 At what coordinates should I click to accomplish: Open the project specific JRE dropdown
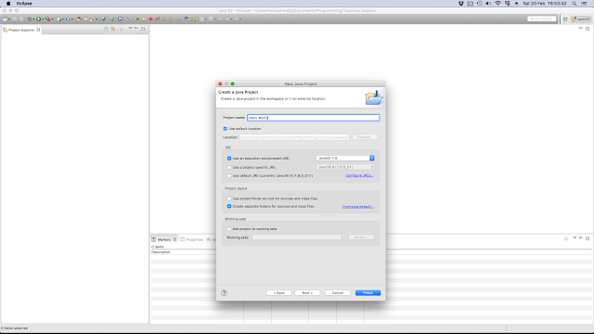pos(345,167)
